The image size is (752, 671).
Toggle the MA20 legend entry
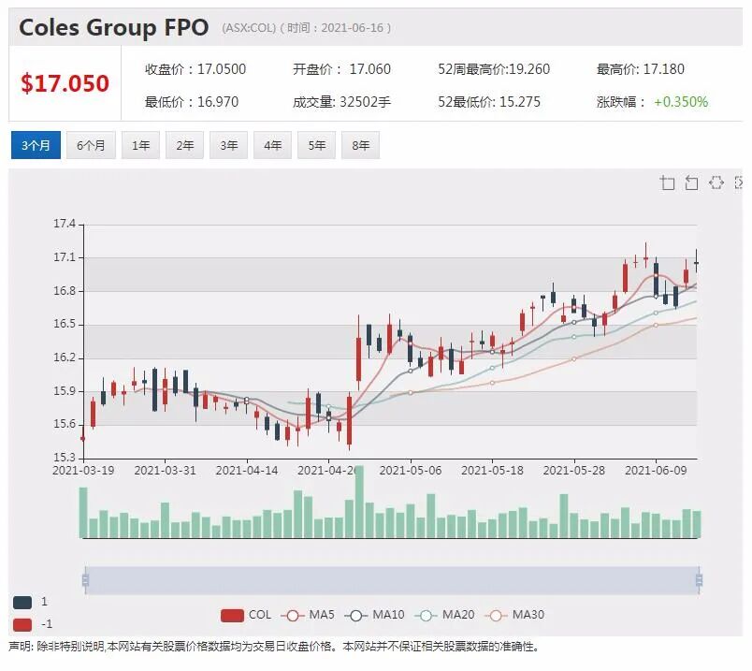point(444,615)
